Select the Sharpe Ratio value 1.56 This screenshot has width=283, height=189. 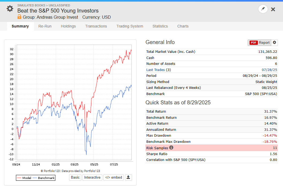(x=273, y=154)
